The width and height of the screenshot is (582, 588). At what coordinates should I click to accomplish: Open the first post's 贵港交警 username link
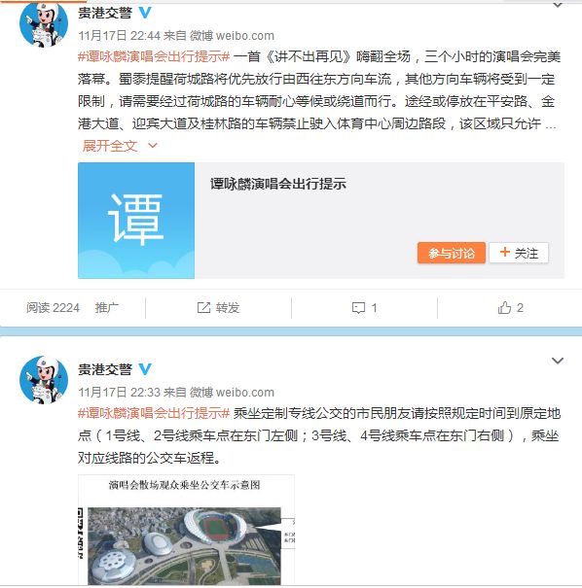pos(105,14)
